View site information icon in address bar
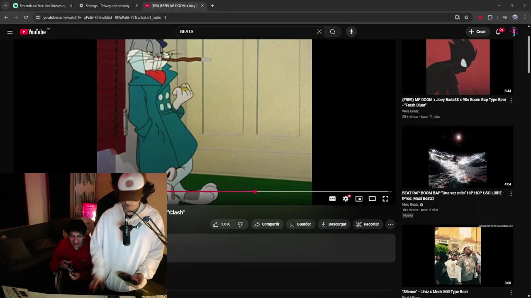The image size is (531, 298). tap(38, 17)
